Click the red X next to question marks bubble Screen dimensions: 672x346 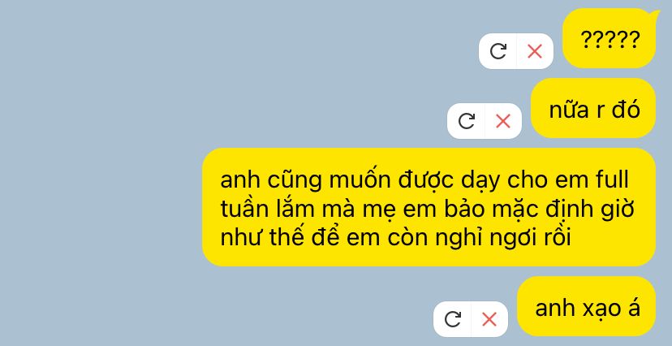point(535,51)
